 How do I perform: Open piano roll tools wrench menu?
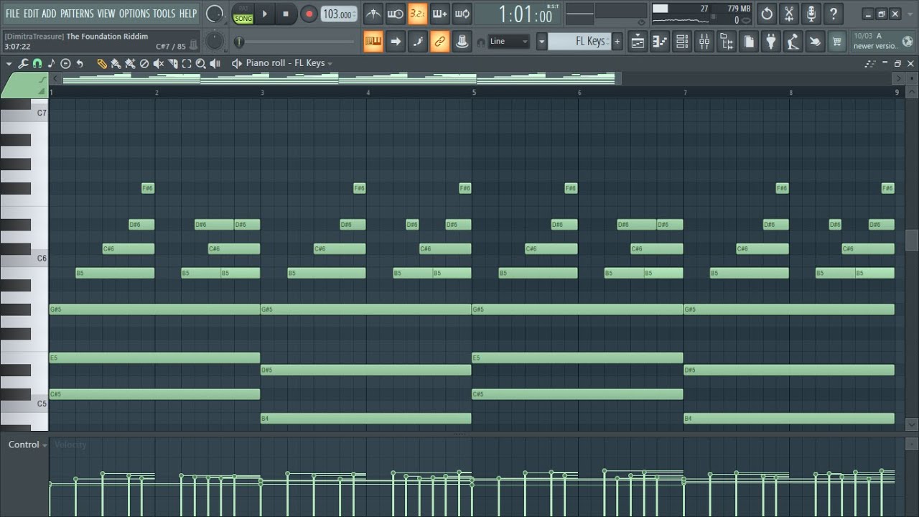click(23, 63)
